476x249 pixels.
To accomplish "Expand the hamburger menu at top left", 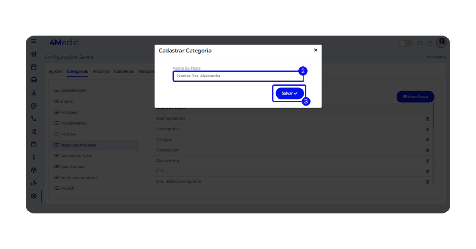I will 33,41.
